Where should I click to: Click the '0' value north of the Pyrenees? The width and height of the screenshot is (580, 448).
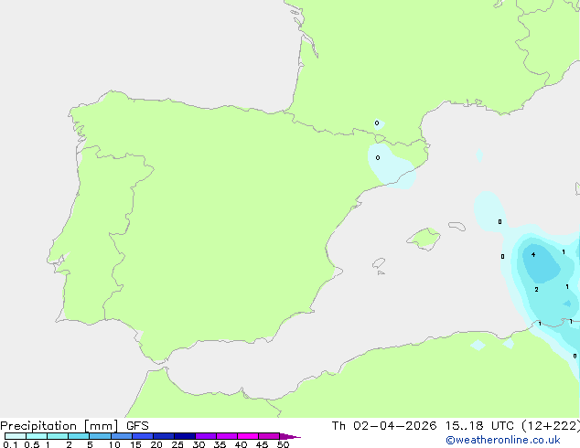377,123
